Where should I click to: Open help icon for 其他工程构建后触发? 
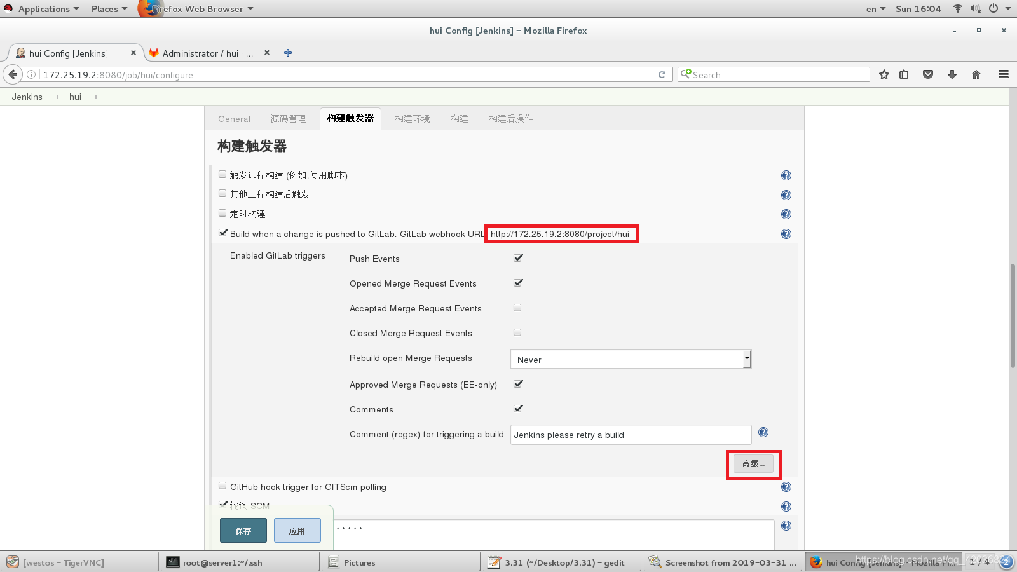tap(786, 195)
